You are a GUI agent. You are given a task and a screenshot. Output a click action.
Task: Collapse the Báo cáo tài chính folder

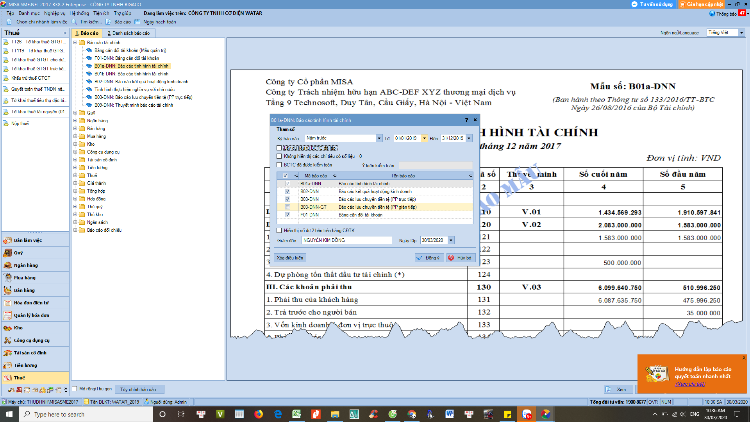tap(75, 43)
